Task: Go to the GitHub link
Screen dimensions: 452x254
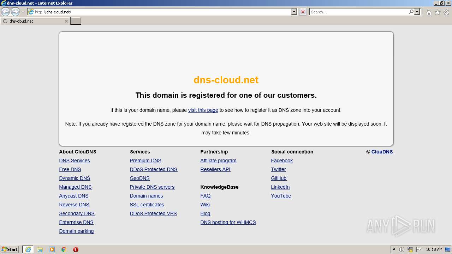Action: 279,178
